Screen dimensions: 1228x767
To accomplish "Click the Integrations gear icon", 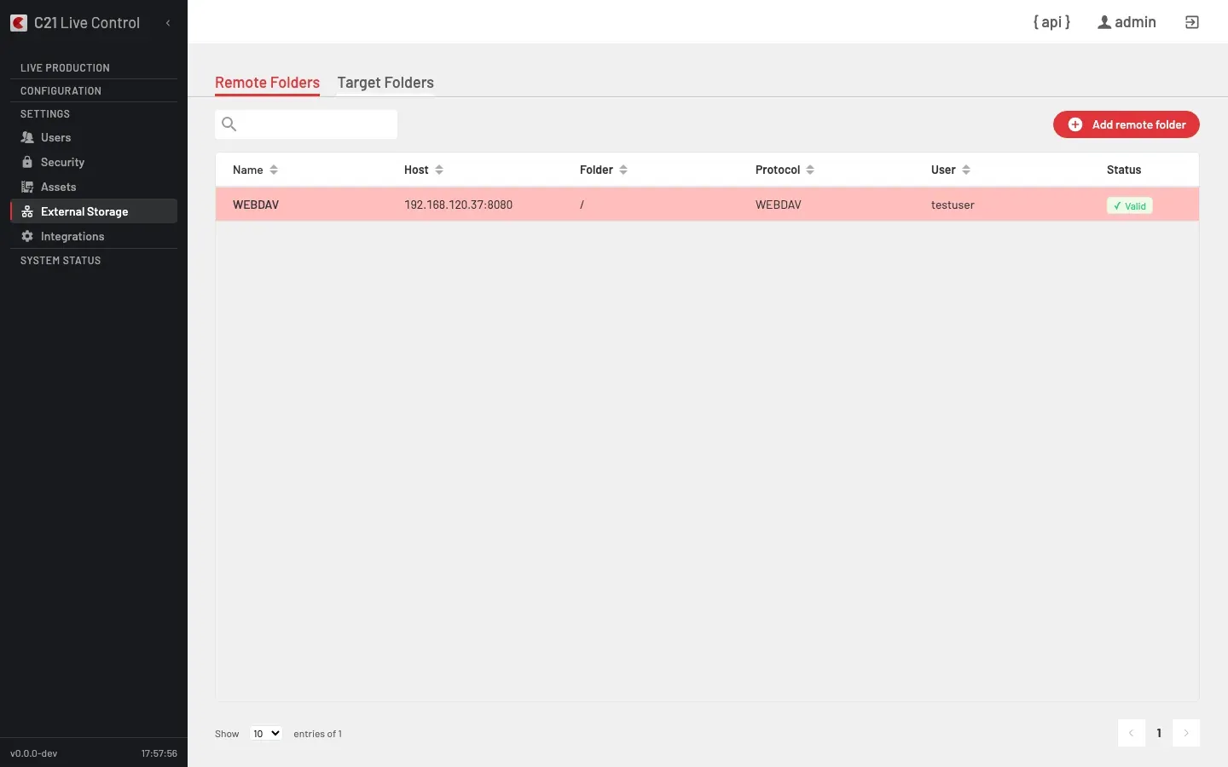I will [x=27, y=236].
